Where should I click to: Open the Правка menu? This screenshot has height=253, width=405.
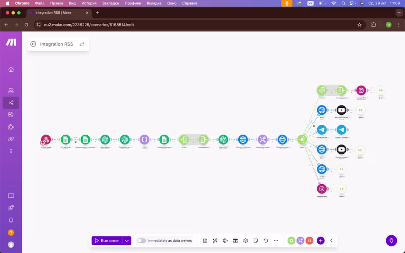coord(57,3)
